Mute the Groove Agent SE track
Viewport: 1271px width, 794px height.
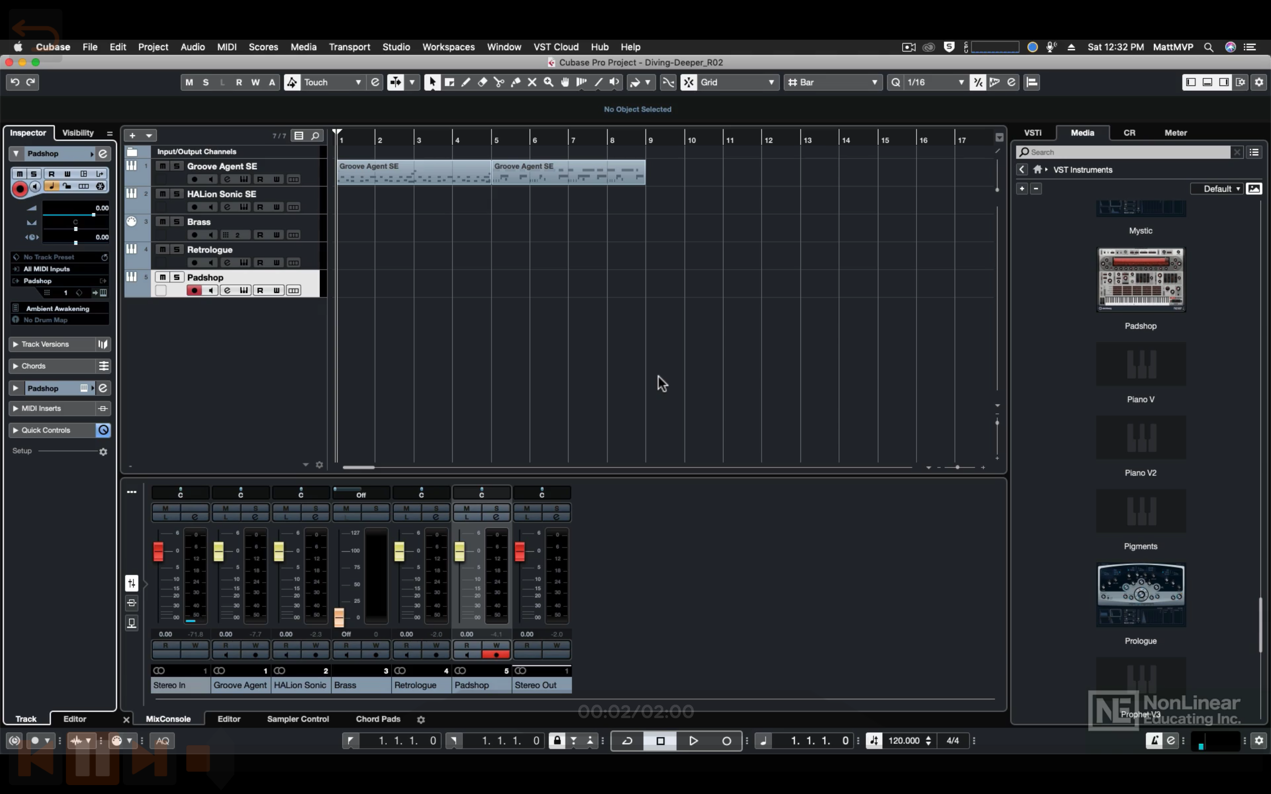163,166
